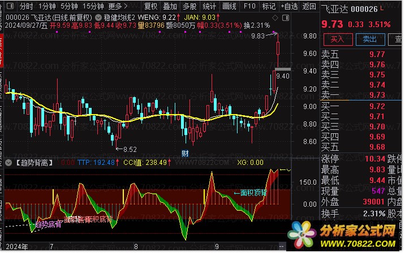This screenshot has width=405, height=253.
Task: Select the 5分钟 period tab
Action: (69, 6)
